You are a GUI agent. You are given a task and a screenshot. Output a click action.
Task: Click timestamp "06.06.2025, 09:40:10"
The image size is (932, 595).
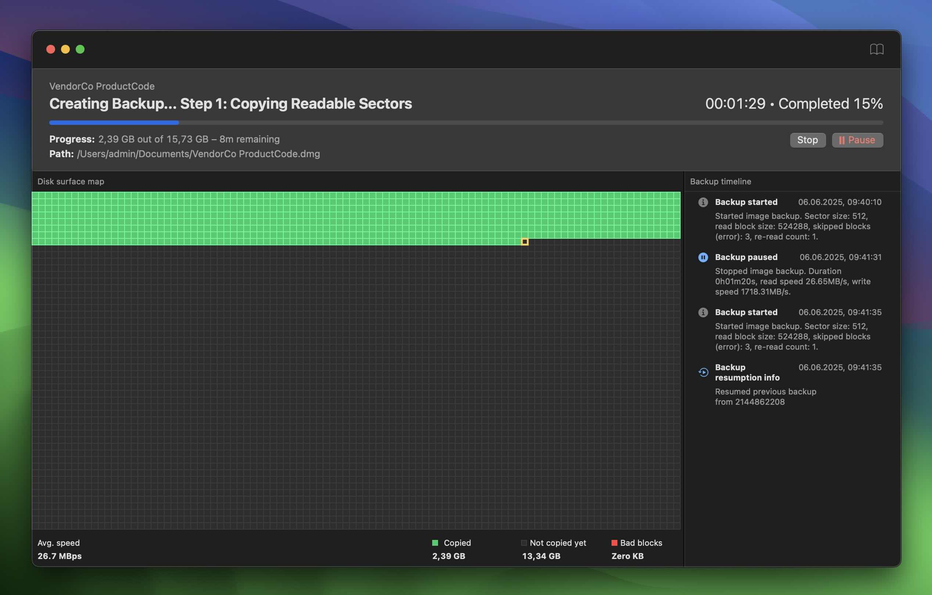(x=839, y=202)
